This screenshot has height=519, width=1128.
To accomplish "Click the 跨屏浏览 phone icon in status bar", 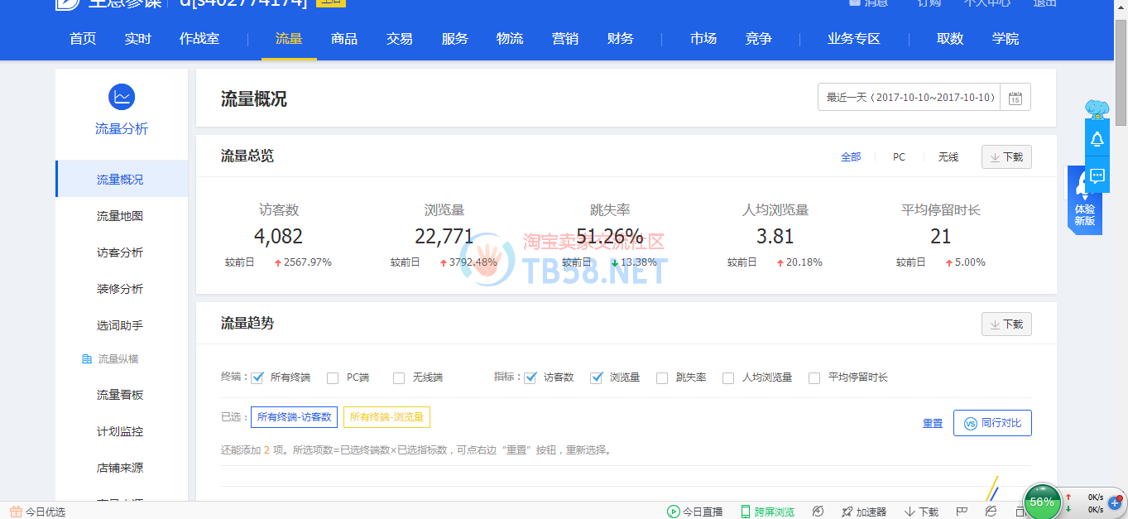I will click(746, 512).
